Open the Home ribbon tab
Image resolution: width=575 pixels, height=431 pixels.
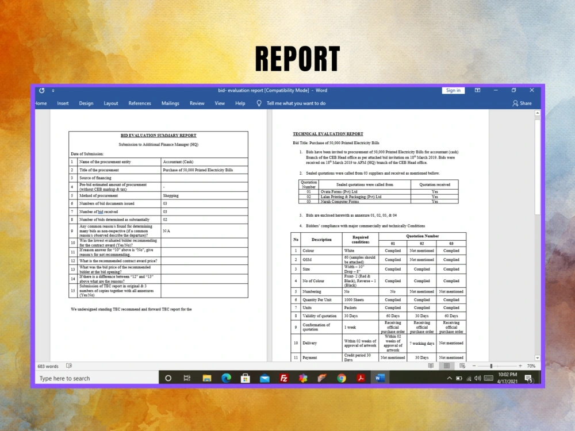point(41,103)
